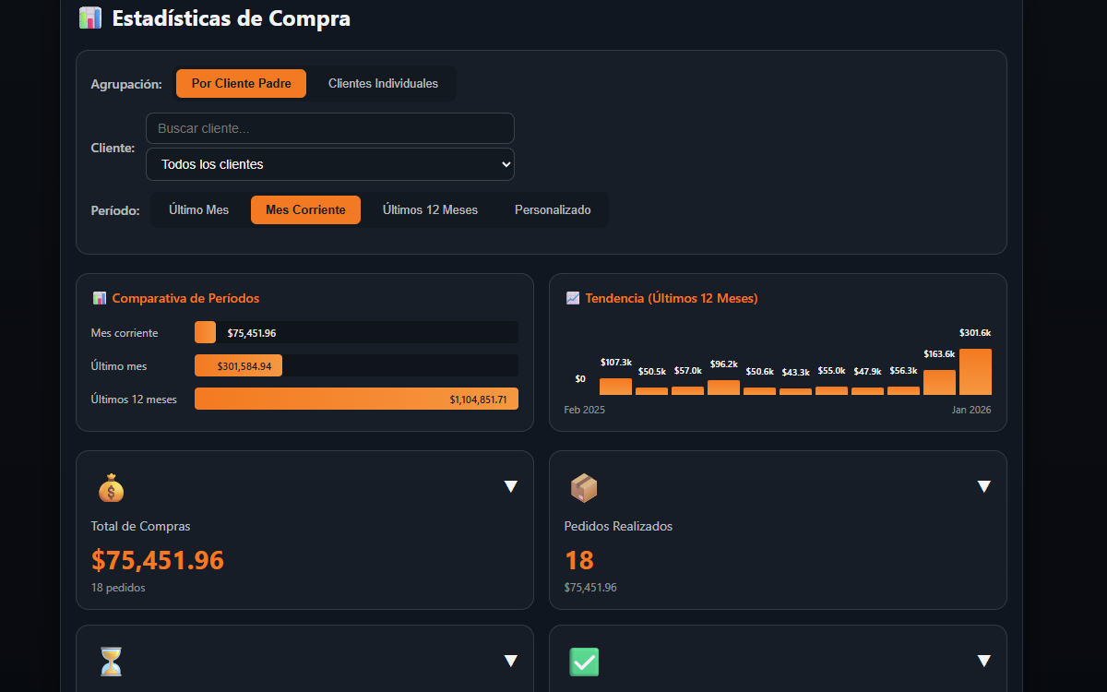The height and width of the screenshot is (692, 1107).
Task: Click the Jan 2026 axis label
Action: (x=971, y=410)
